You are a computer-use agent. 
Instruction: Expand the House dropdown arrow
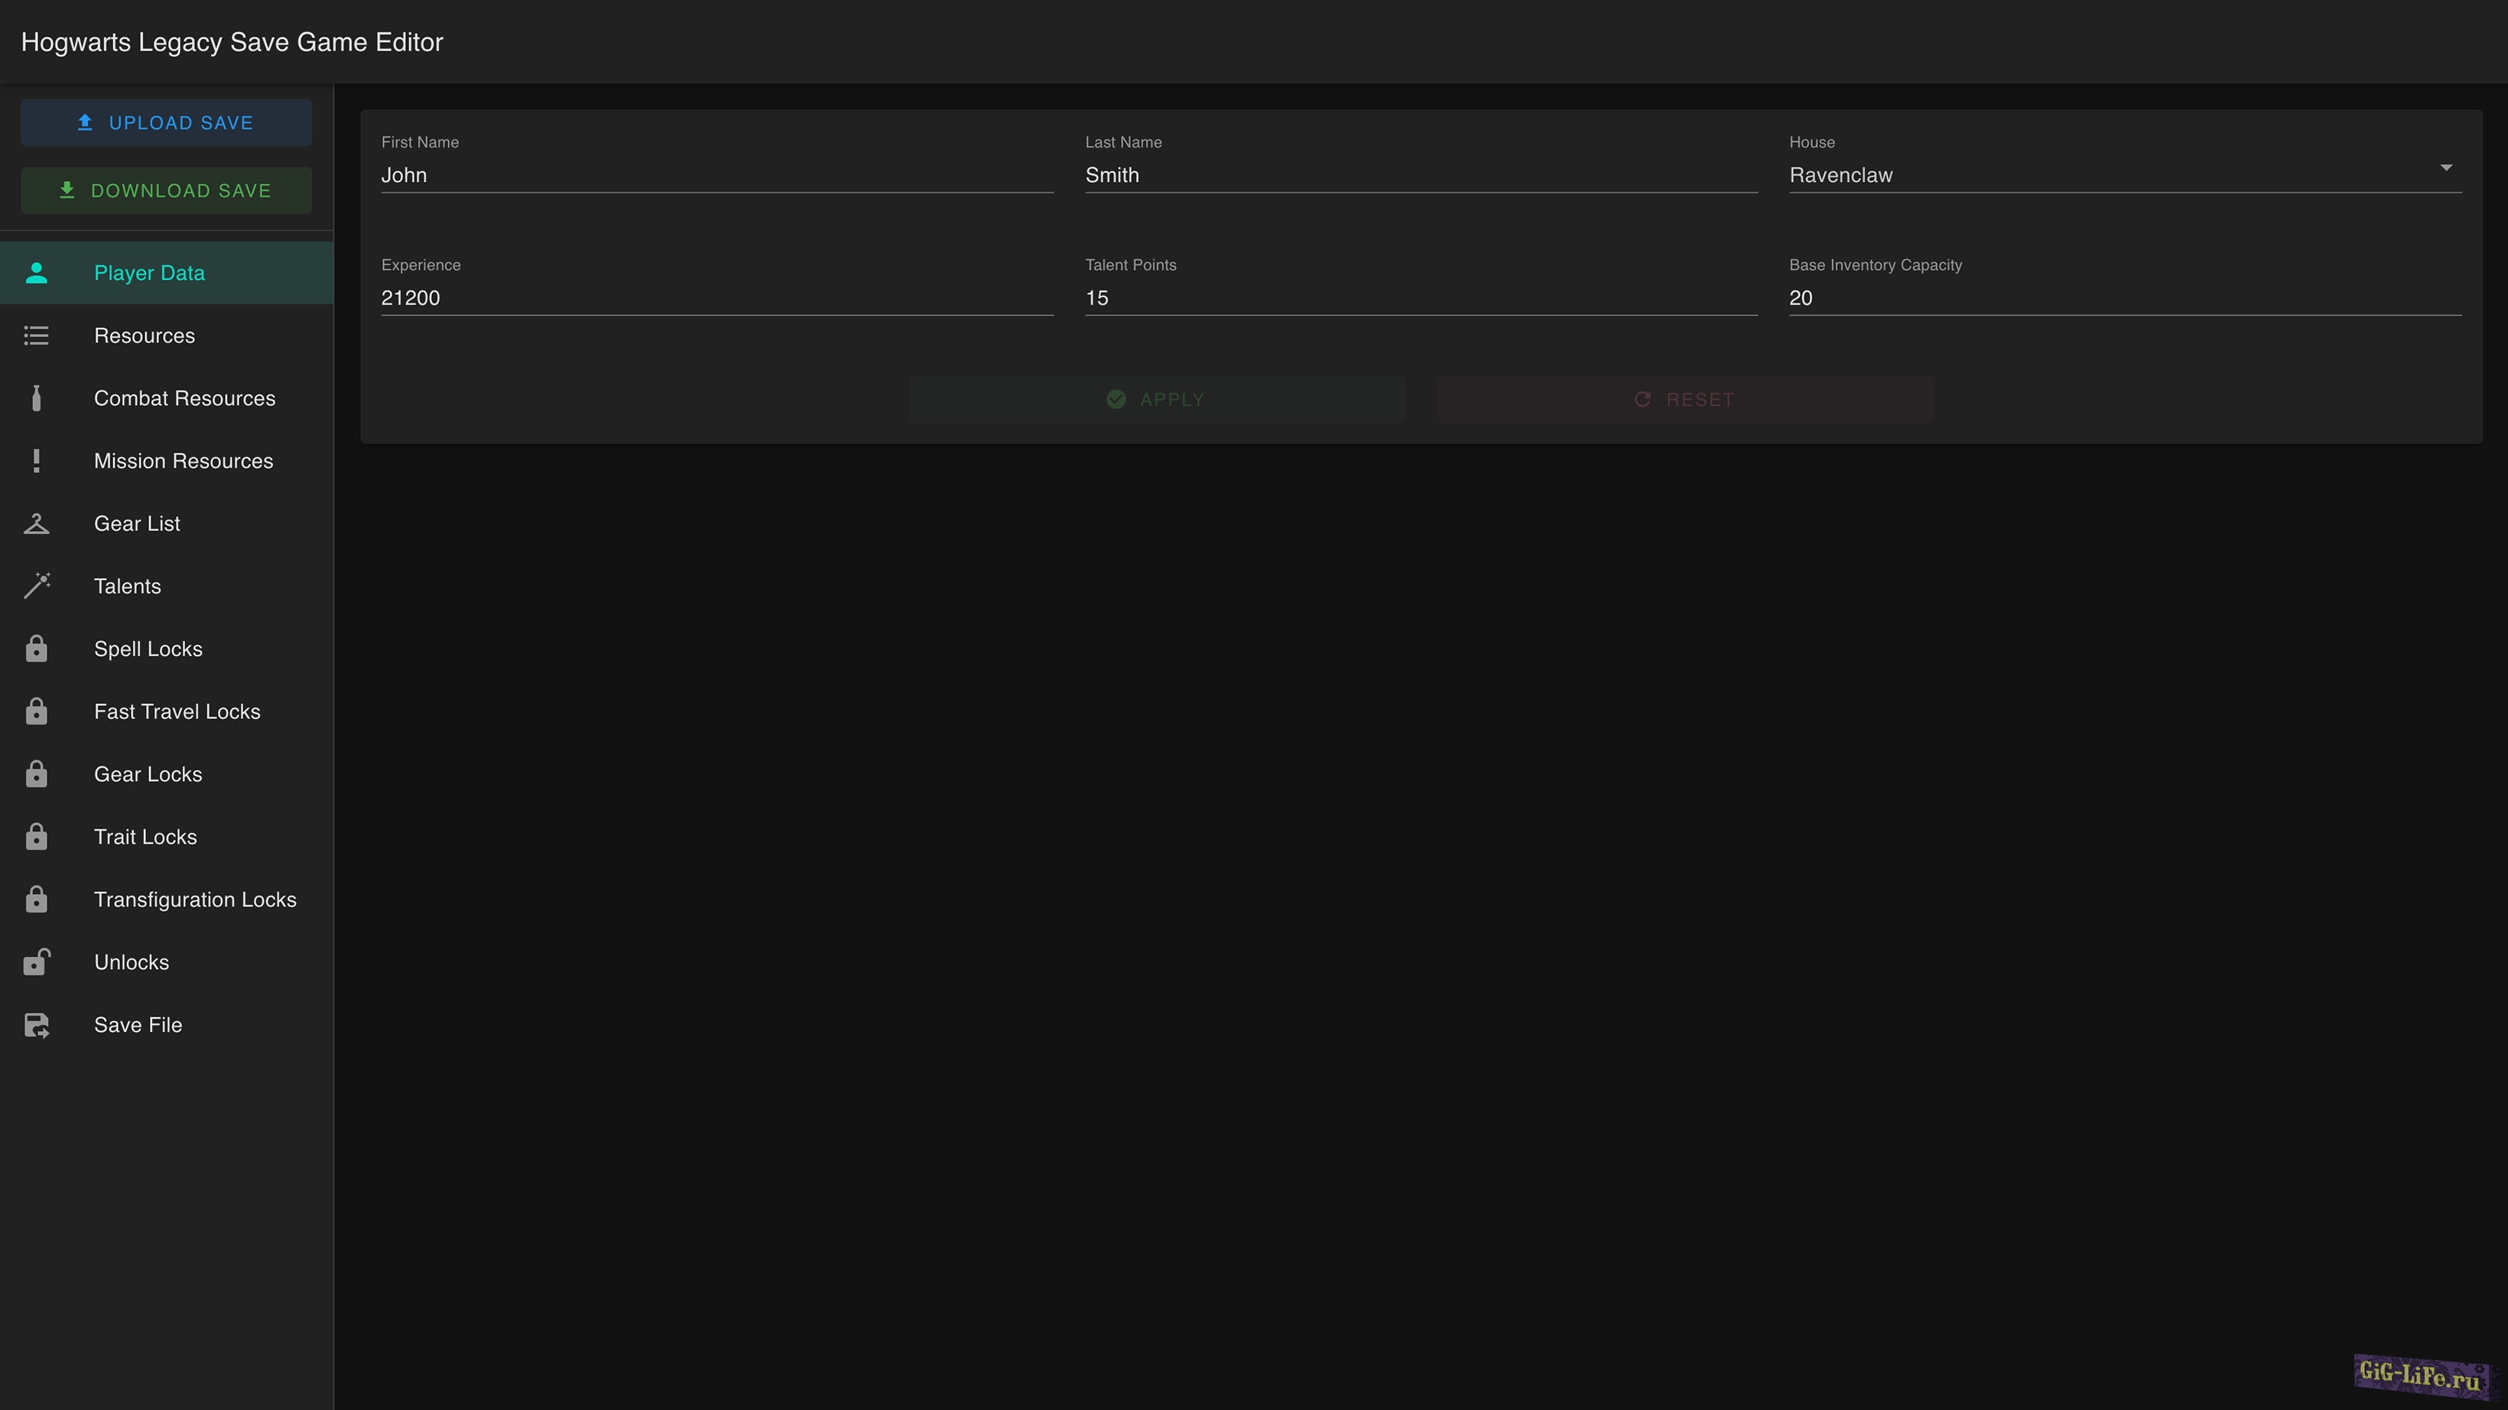pos(2445,168)
